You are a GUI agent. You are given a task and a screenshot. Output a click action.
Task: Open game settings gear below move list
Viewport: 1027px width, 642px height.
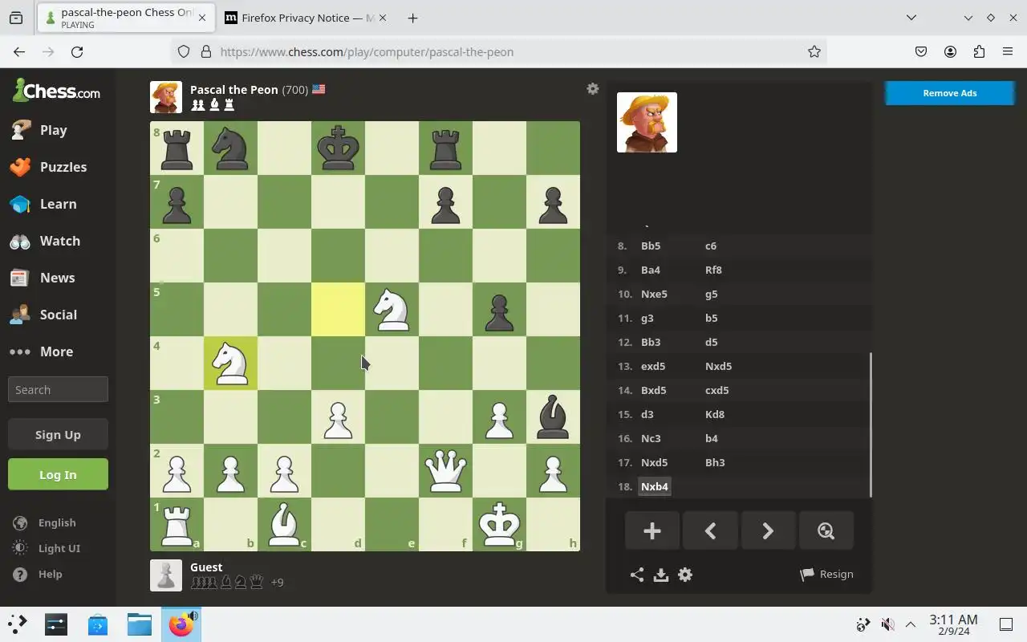(x=685, y=575)
